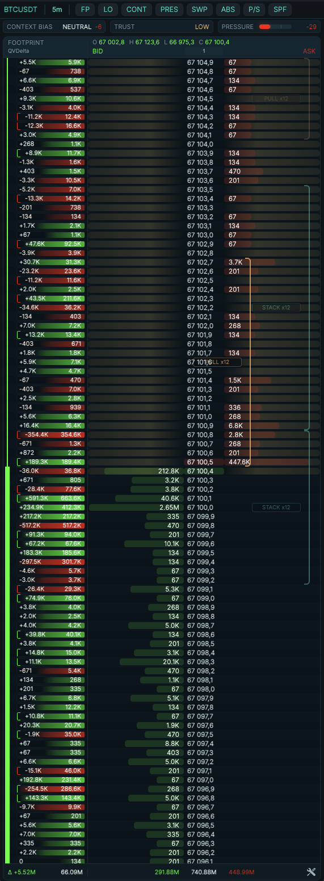Image resolution: width=324 pixels, height=881 pixels.
Task: Click the QVDelta mode label
Action: pos(18,51)
